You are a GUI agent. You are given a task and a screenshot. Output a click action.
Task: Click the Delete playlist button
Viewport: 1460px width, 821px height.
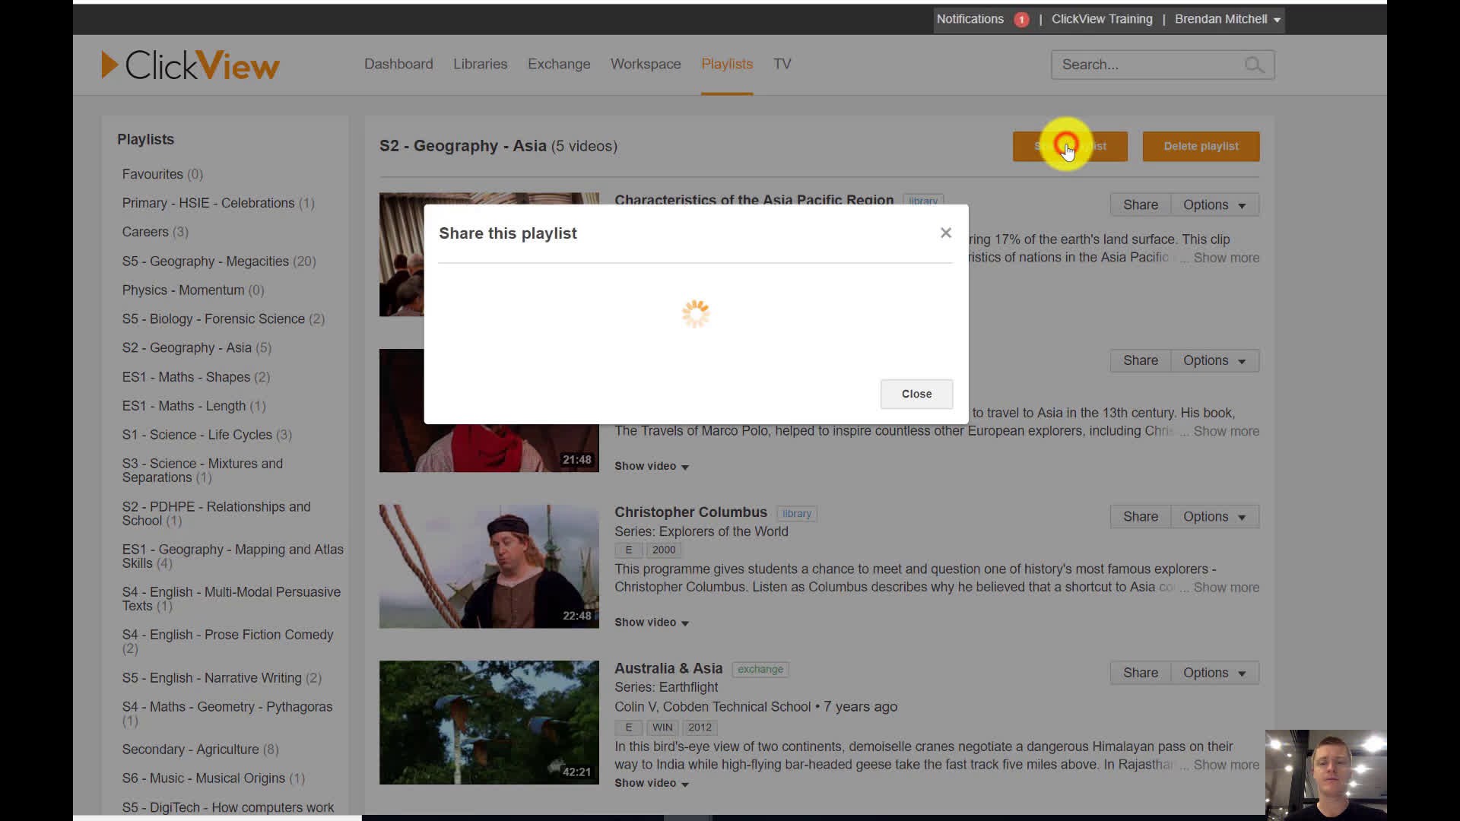point(1201,146)
